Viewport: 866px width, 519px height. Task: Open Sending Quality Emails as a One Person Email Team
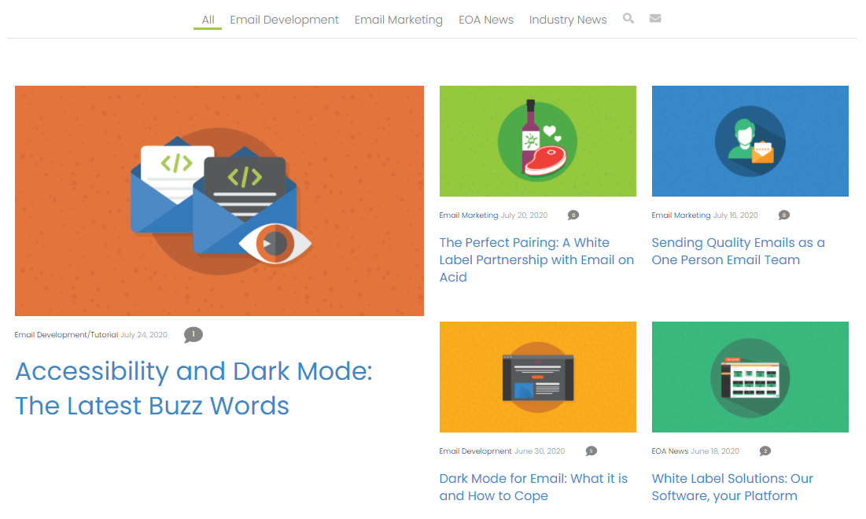tap(738, 251)
